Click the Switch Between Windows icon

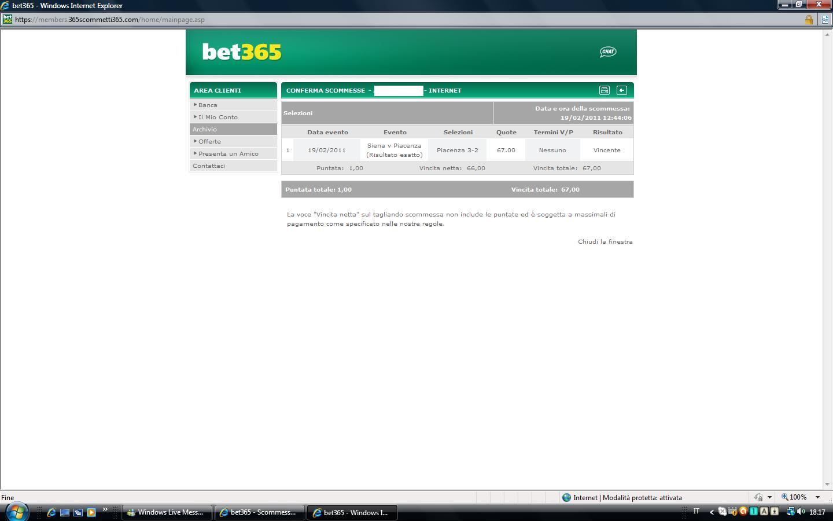pos(78,512)
